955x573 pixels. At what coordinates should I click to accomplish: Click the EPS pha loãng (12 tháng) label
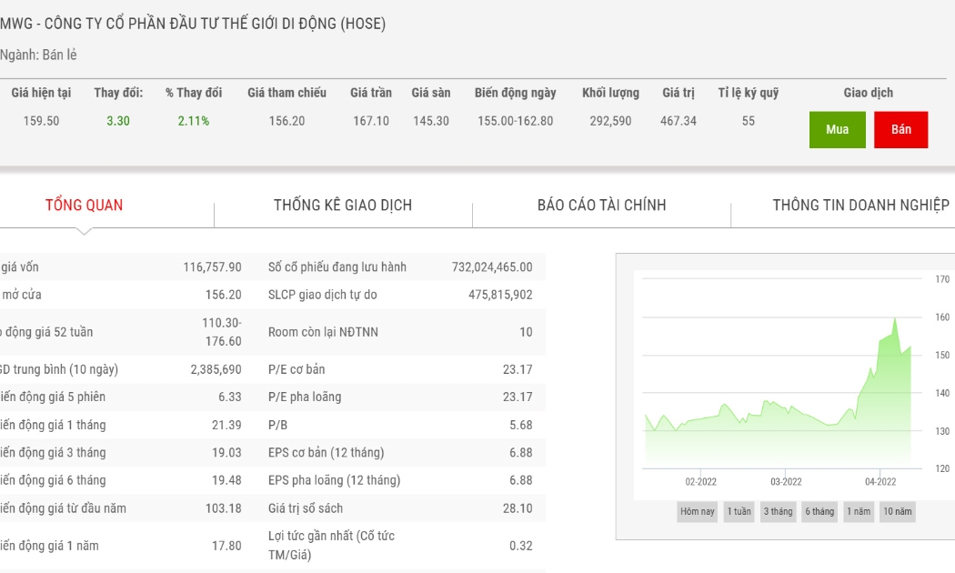click(335, 480)
